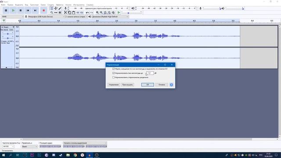Image resolution: width=281 pixels, height=158 pixels.
Task: Open the Файл (File) menu
Action: [3, 5]
